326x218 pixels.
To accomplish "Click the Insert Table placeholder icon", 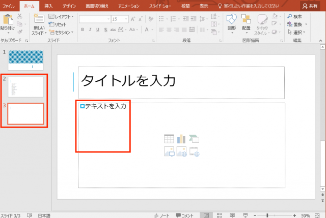I will 169,139.
